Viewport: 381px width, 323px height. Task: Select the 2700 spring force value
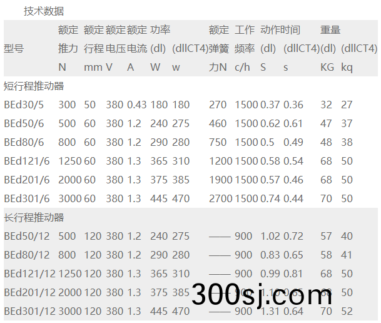coord(220,198)
